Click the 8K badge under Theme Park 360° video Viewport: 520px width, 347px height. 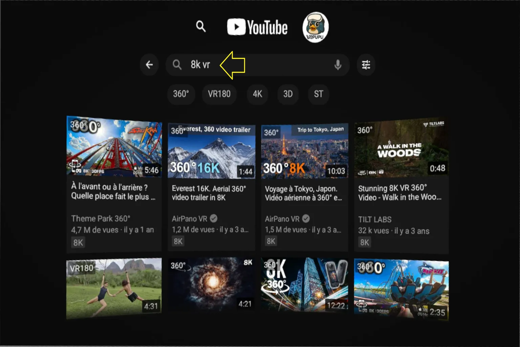click(78, 243)
